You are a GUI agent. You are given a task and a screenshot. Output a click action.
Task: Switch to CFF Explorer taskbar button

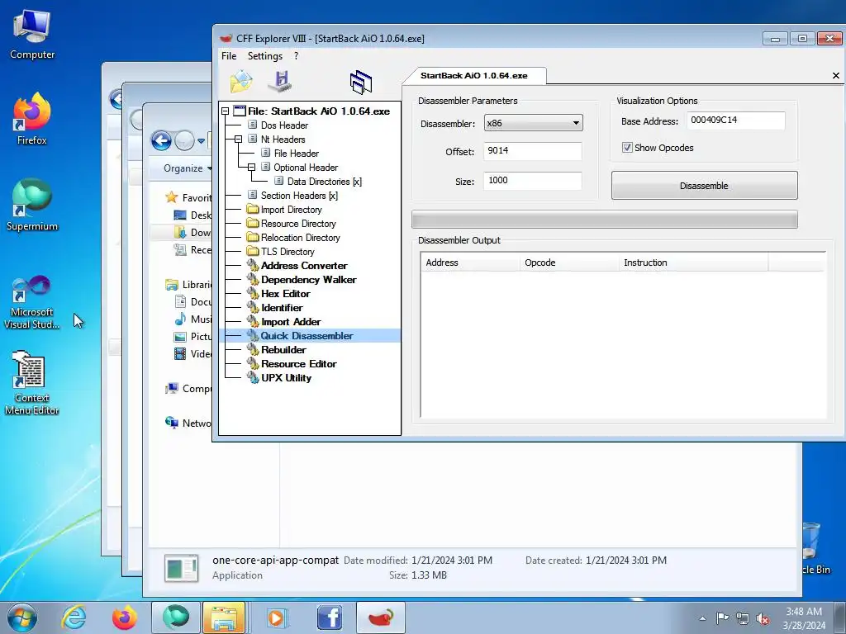coord(380,617)
